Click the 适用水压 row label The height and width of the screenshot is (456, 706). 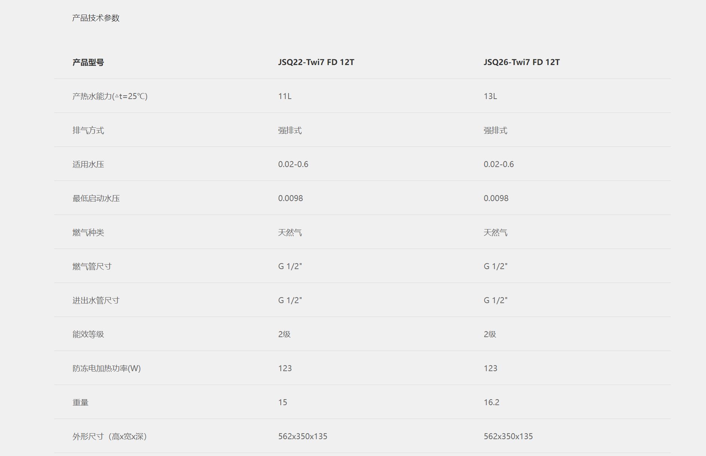[x=88, y=164]
